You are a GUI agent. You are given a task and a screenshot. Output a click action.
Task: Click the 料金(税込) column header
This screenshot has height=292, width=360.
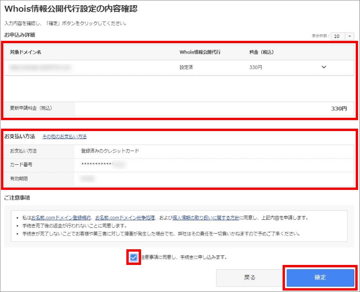point(261,52)
